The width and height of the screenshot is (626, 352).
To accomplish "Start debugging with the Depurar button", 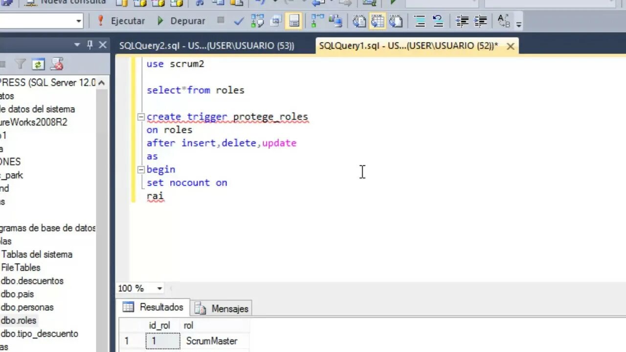I will point(181,21).
